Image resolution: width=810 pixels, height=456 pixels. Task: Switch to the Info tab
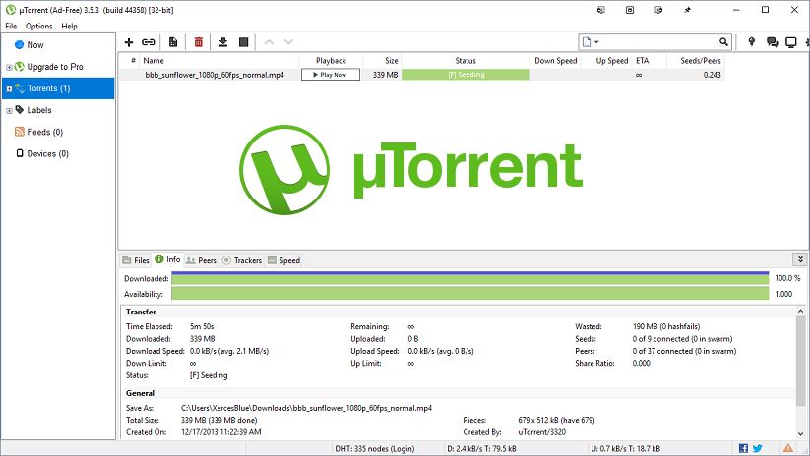pos(168,259)
